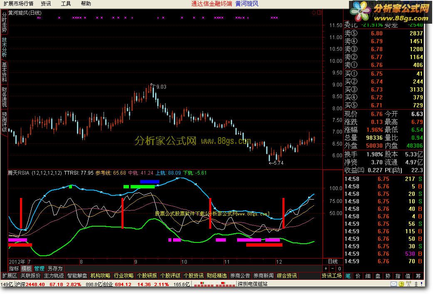Open the 个股研报 bottom tab
This screenshot has height=294, width=433.
pyautogui.click(x=147, y=276)
